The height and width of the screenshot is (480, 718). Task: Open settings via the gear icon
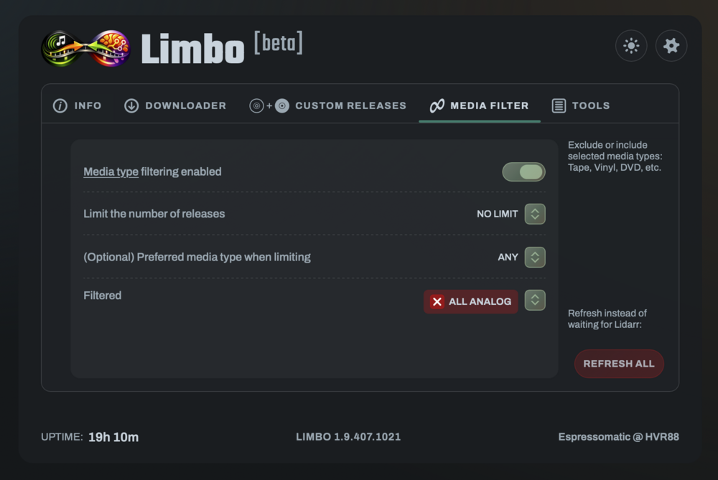671,46
